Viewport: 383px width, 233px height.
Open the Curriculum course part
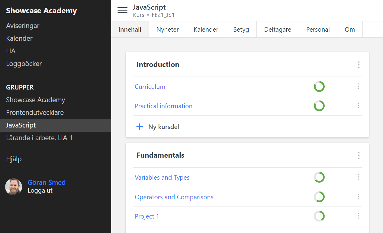150,87
